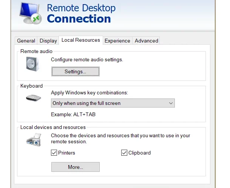Switch to the General tab

(26, 41)
